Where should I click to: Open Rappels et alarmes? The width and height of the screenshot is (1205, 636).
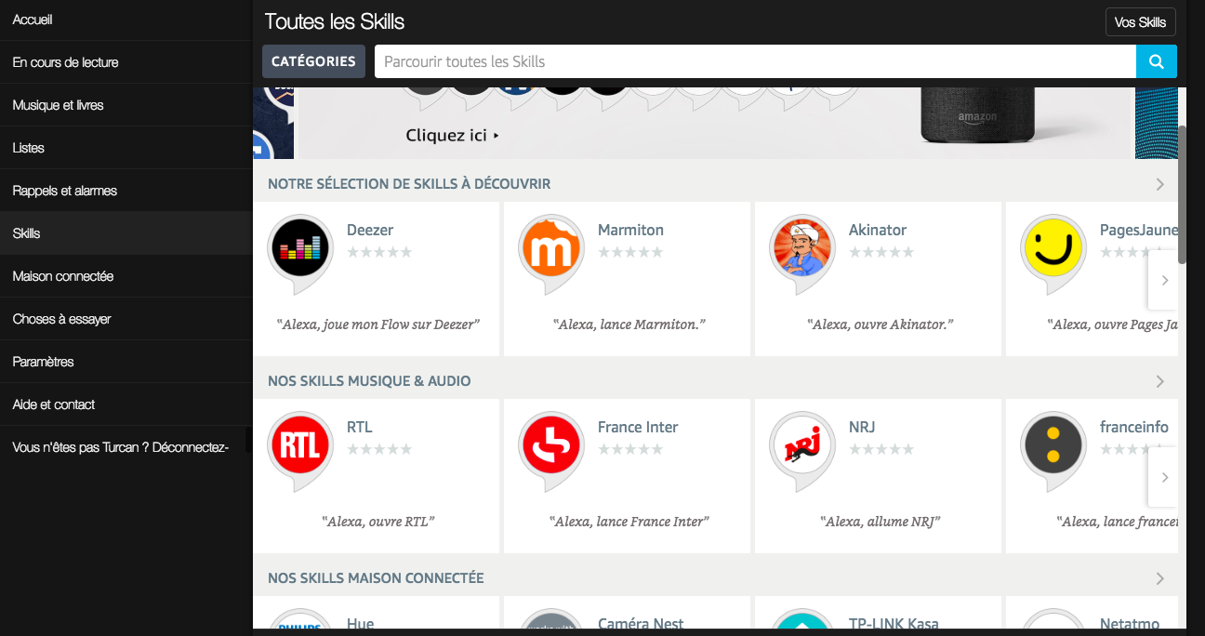pos(126,191)
